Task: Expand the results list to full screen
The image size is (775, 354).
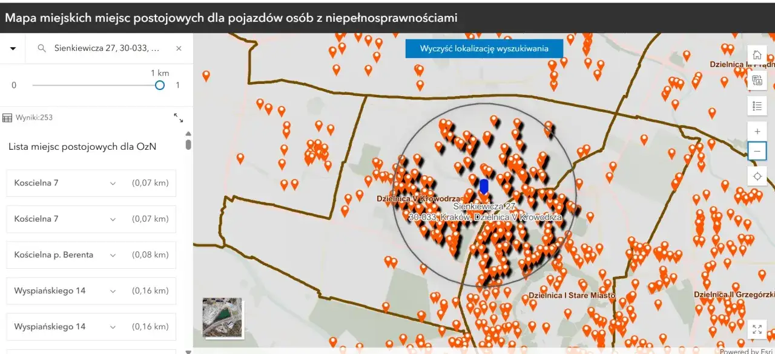Action: tap(179, 118)
